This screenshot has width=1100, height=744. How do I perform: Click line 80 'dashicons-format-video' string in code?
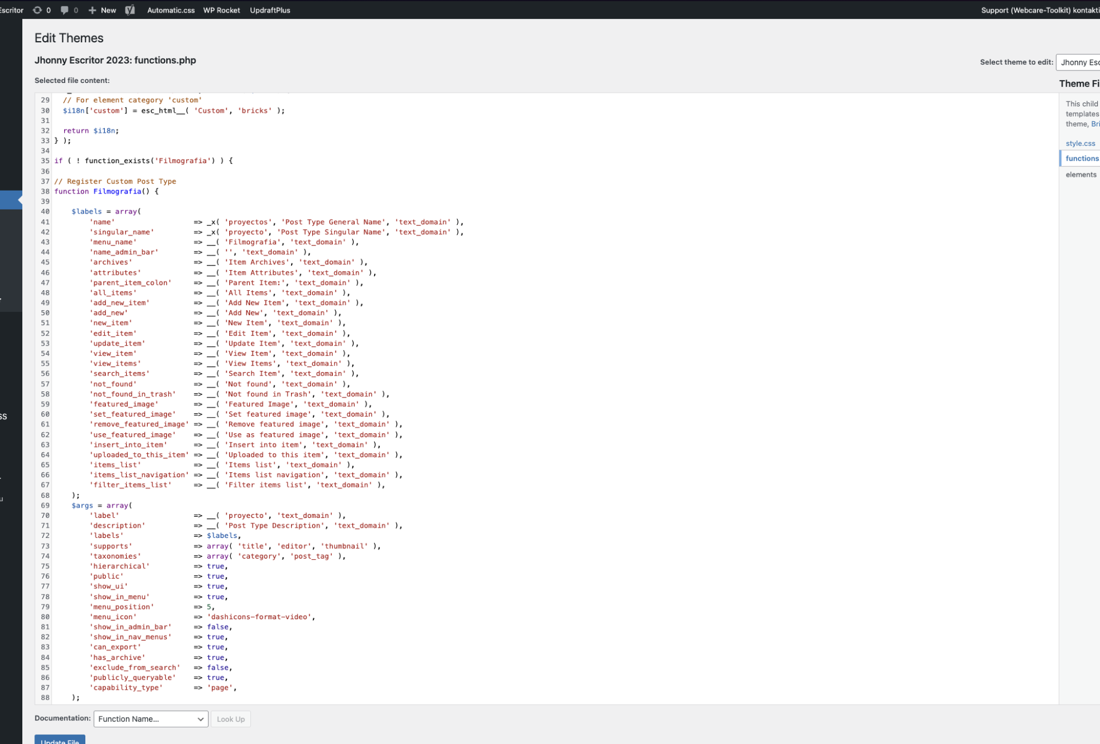260,617
